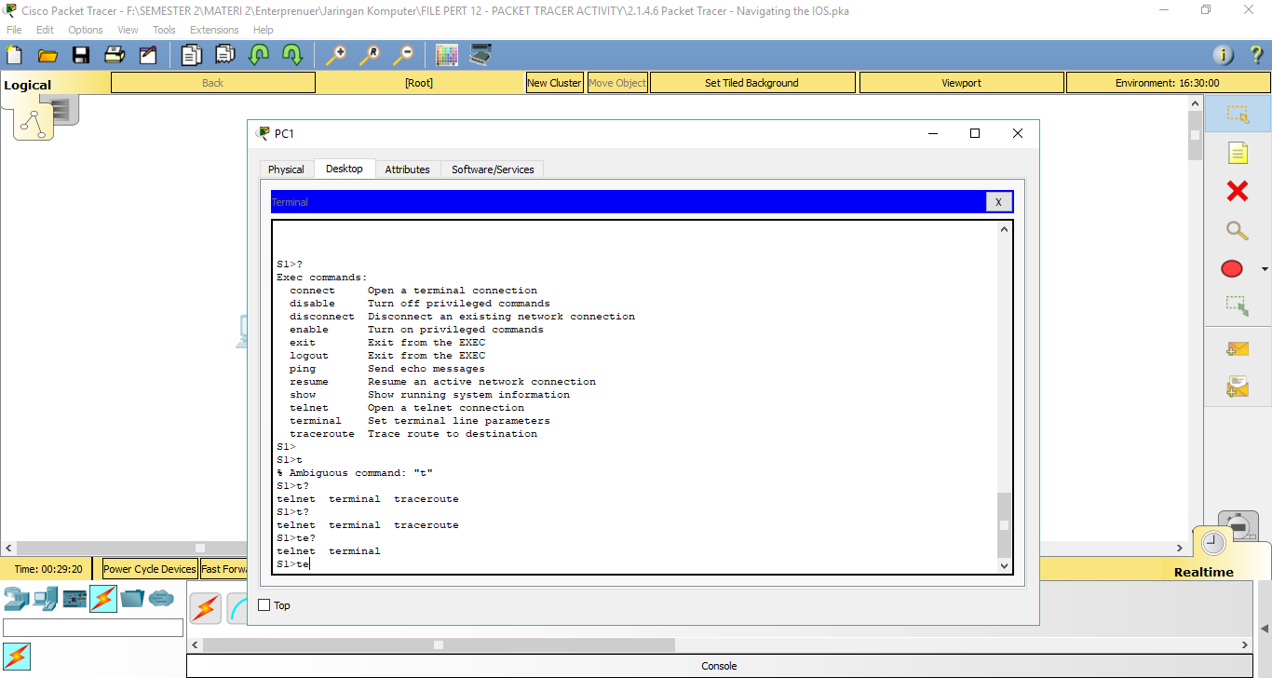Screen dimensions: 1272x678
Task: Click the device search input field
Action: [x=93, y=628]
